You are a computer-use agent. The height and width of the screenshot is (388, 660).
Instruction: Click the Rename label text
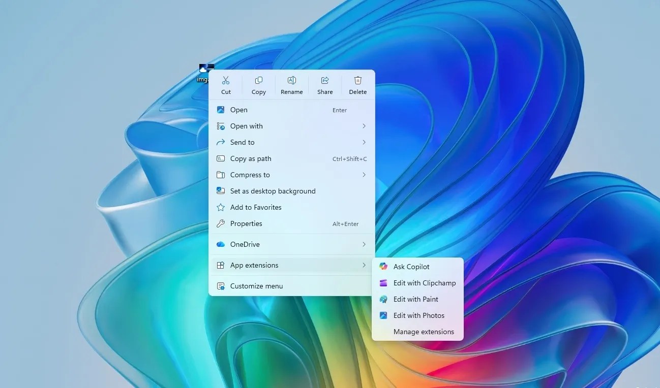point(292,92)
